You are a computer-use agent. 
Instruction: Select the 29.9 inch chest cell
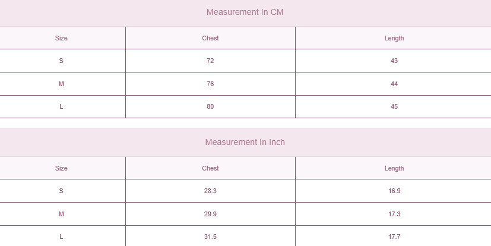[x=210, y=214]
